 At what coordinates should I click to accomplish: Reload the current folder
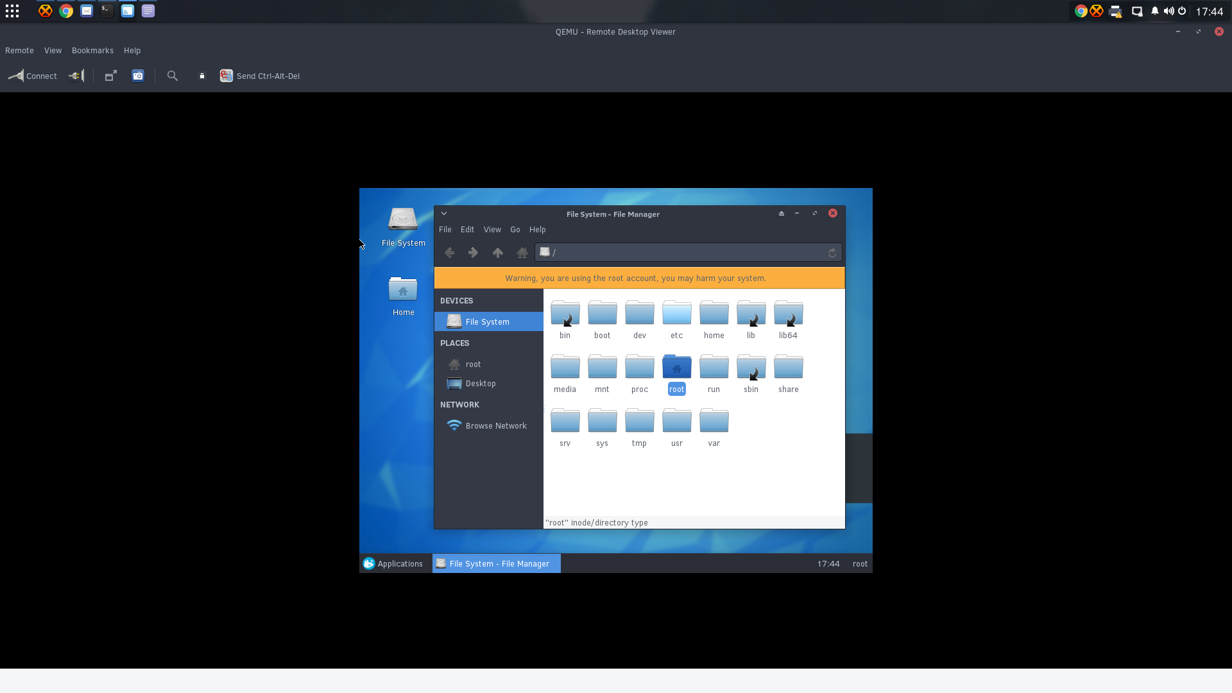pyautogui.click(x=832, y=253)
